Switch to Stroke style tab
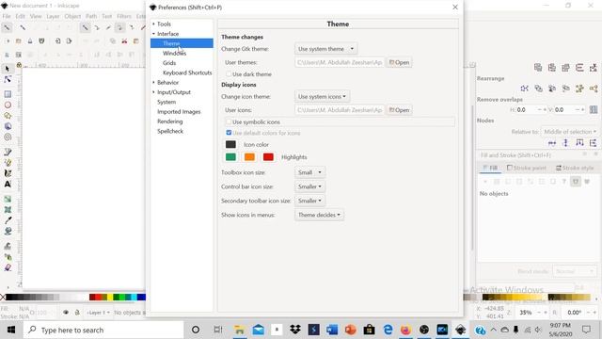The image size is (602, 339). pos(575,168)
